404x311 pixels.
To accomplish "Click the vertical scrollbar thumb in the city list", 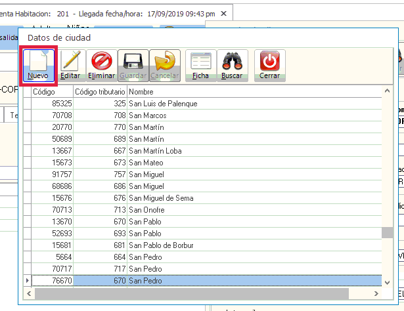I will tap(388, 233).
